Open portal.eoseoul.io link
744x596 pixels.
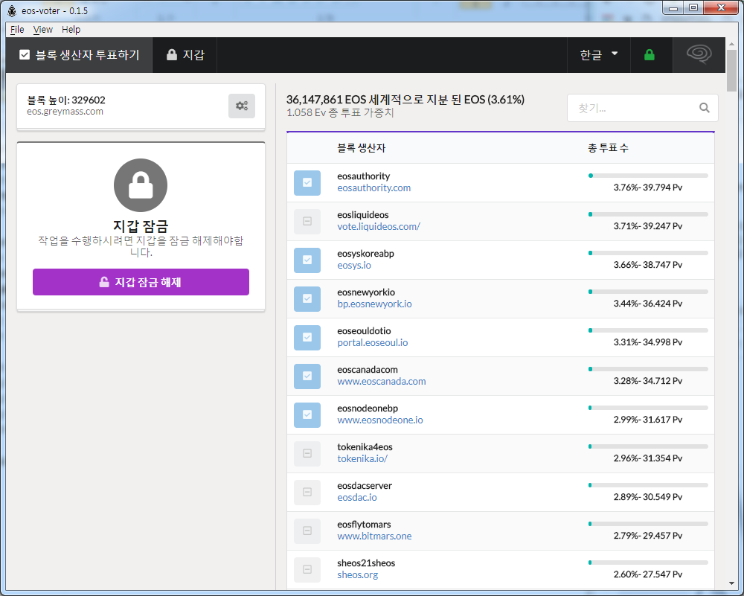tap(373, 342)
